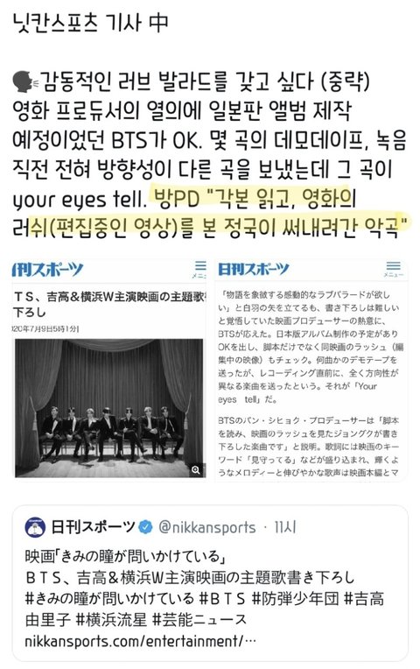The image size is (420, 669).
Task: Open the 日刊スポーツ profile avatar
Action: [x=35, y=528]
